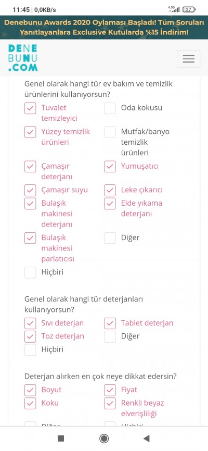Toggle the Çamaşır suyu checkbox
This screenshot has height=451, width=208.
[30, 190]
